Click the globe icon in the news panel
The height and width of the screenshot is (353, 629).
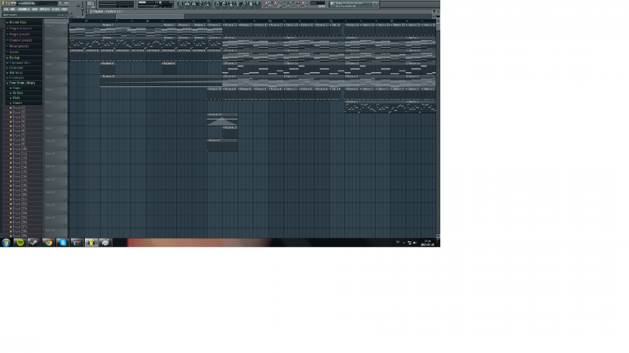[x=332, y=4]
